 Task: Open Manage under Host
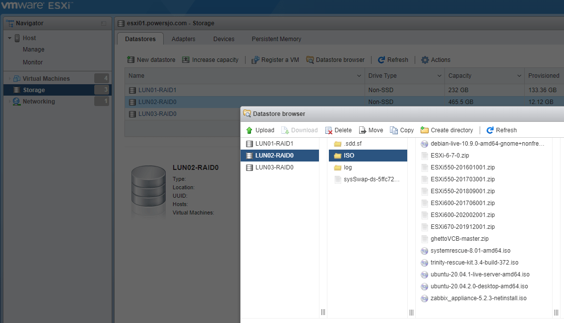pyautogui.click(x=33, y=50)
